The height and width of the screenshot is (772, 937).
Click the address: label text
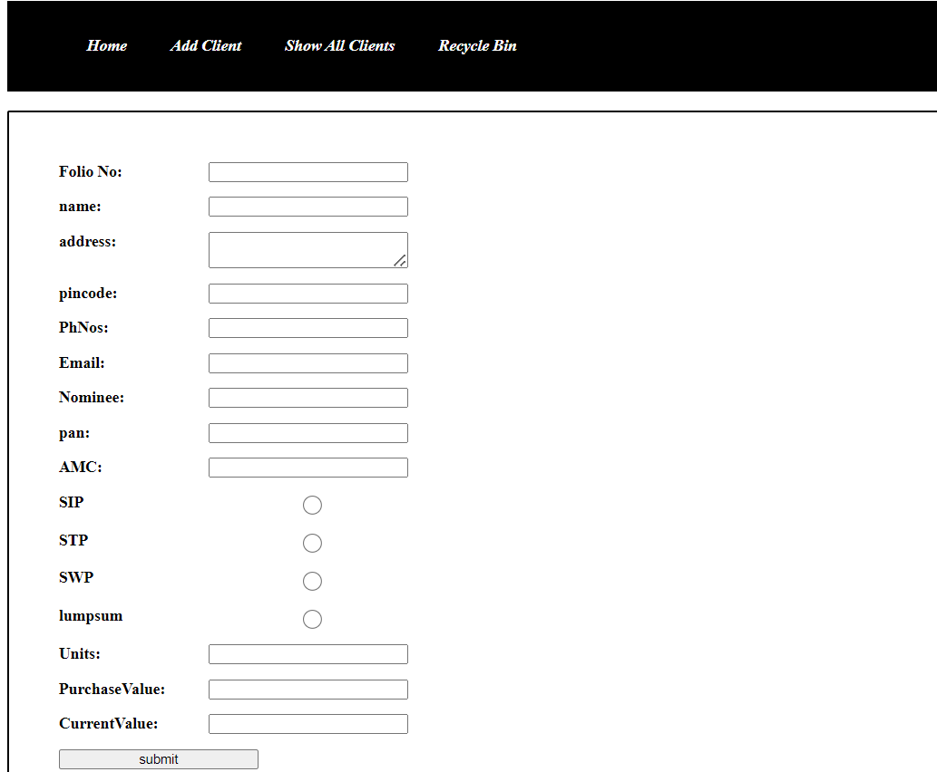(x=88, y=241)
